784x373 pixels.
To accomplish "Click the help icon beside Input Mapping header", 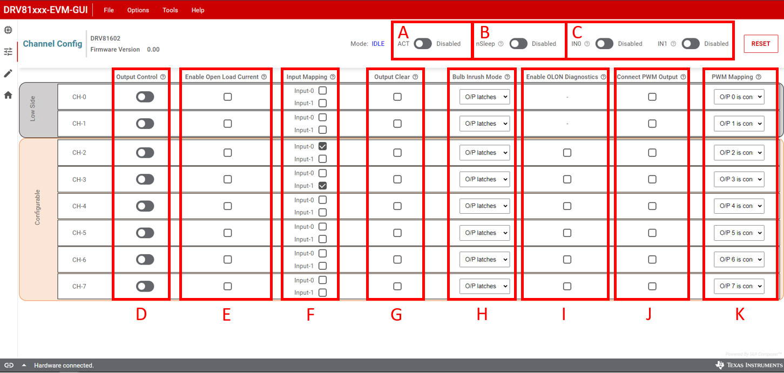I will coord(333,77).
